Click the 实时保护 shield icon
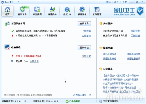The image size is (146, 104). click(x=101, y=23)
